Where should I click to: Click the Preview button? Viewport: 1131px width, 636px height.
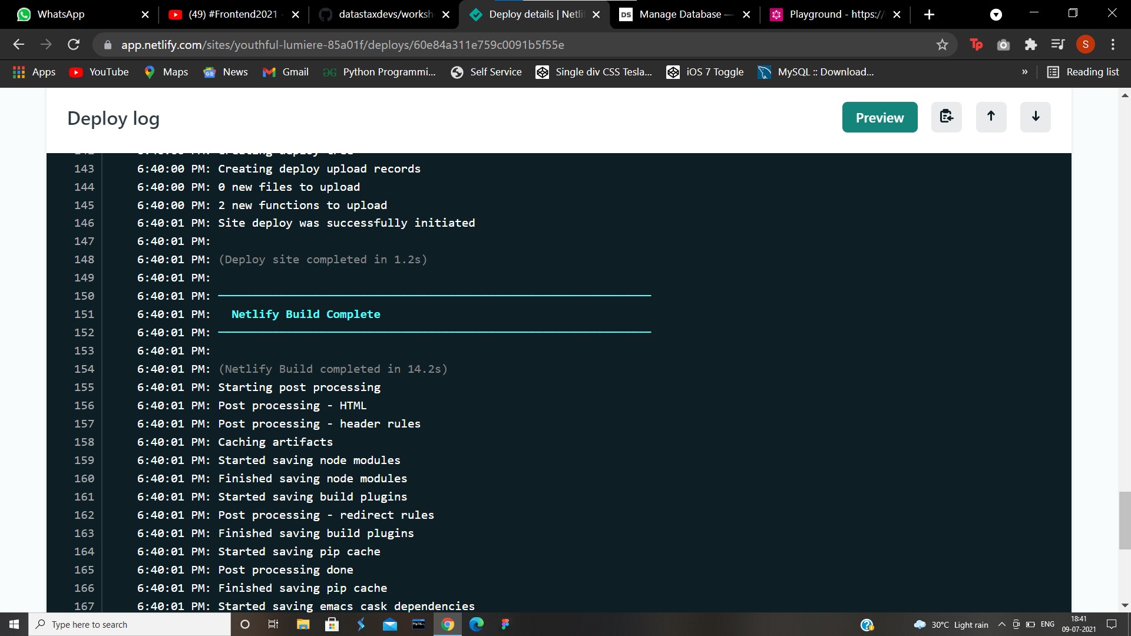[879, 117]
